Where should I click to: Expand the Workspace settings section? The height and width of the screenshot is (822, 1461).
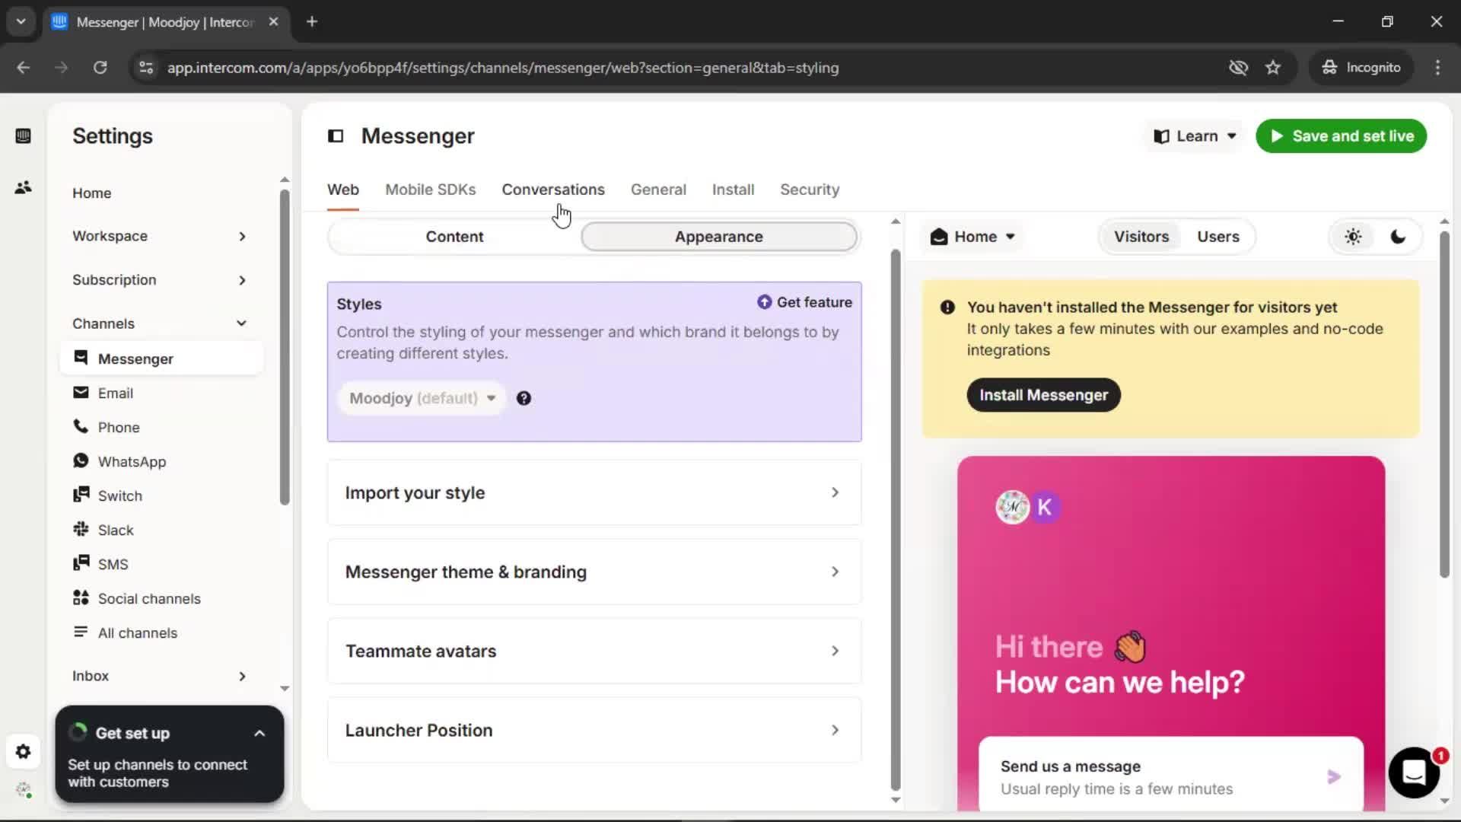pyautogui.click(x=160, y=236)
